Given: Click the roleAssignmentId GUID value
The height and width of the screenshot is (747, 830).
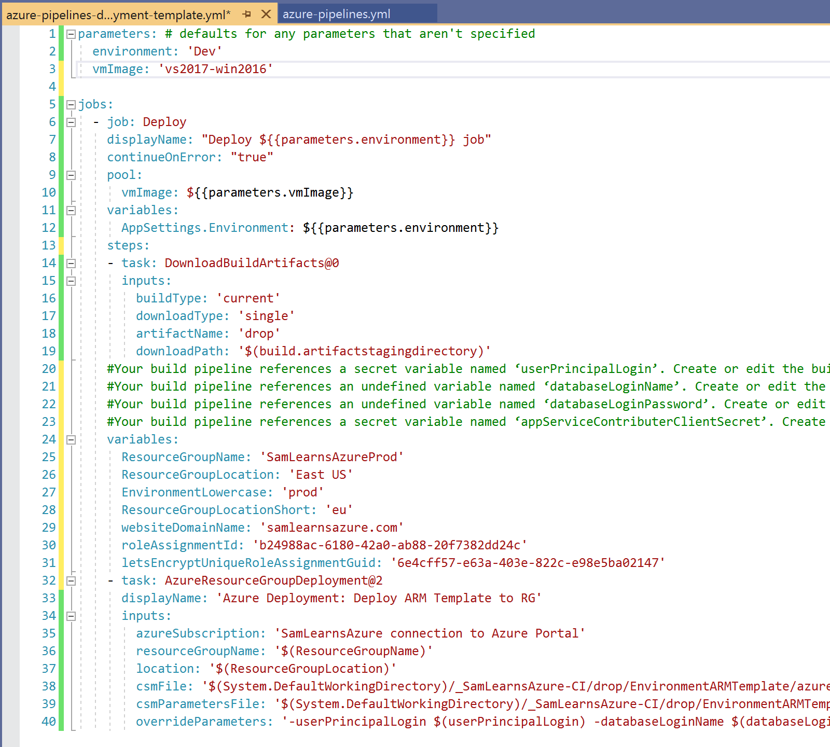Looking at the screenshot, I should pos(389,545).
